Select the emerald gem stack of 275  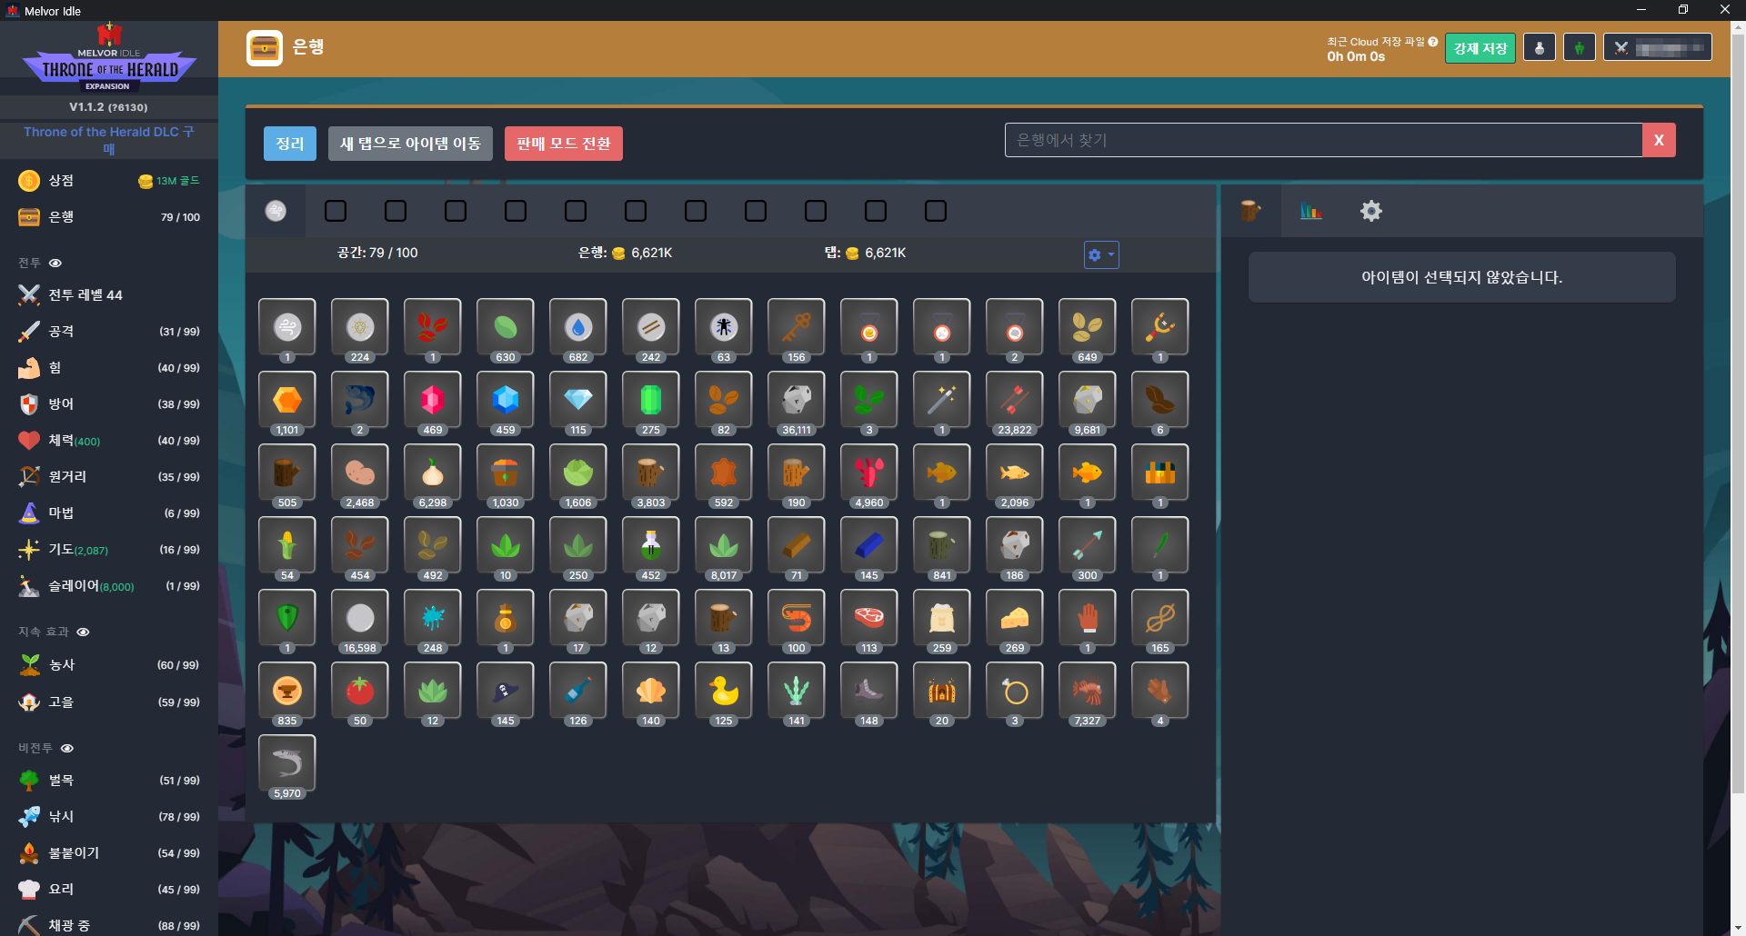point(651,400)
